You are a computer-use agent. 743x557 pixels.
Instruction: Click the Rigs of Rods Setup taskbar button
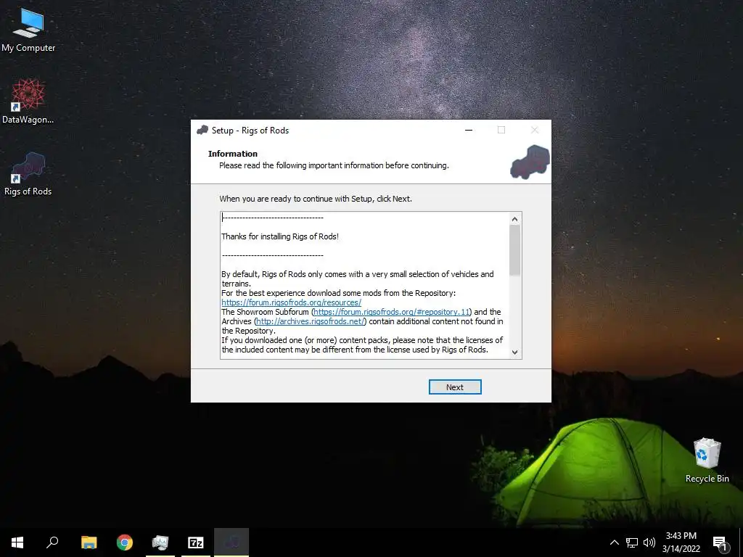(231, 542)
